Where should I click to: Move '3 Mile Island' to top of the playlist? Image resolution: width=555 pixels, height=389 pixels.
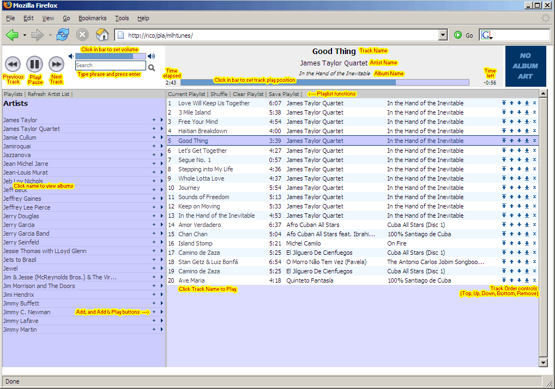coord(504,112)
